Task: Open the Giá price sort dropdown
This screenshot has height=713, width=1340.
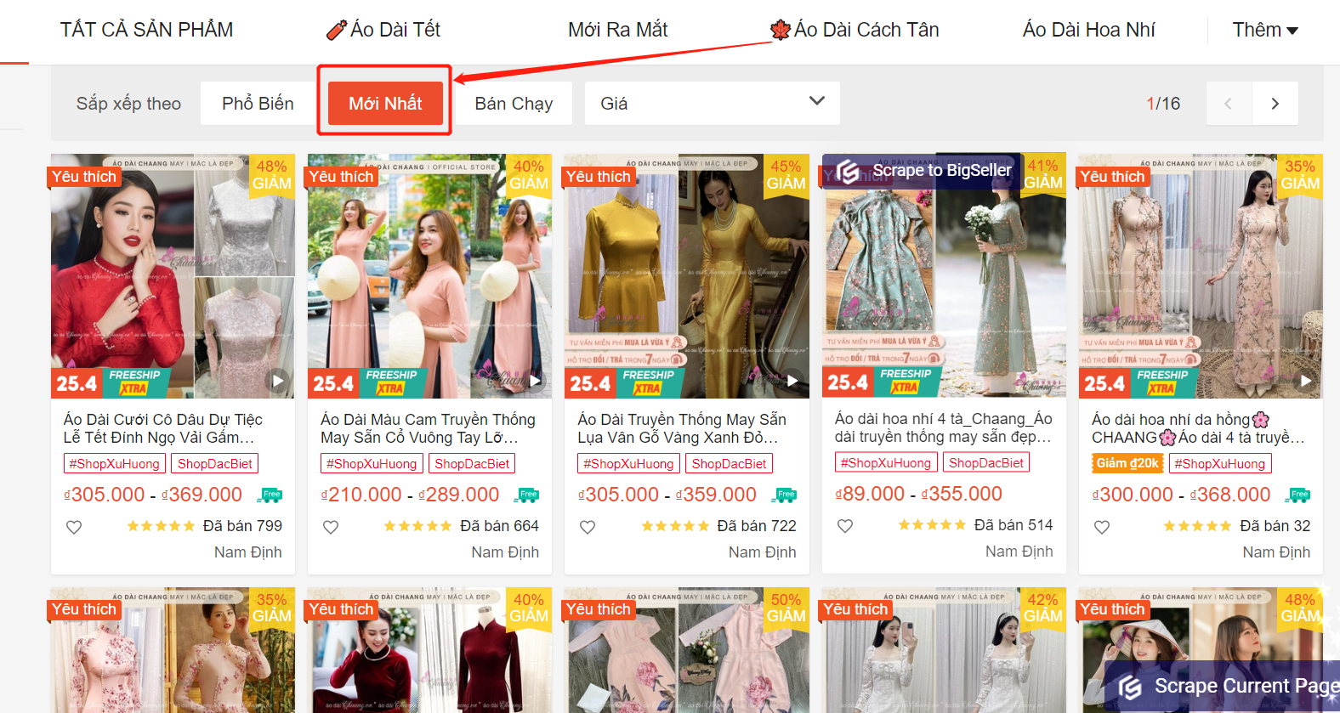Action: click(x=712, y=104)
